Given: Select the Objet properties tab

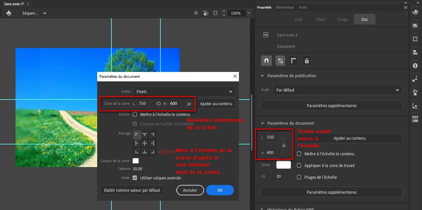Looking at the screenshot, I should click(320, 19).
